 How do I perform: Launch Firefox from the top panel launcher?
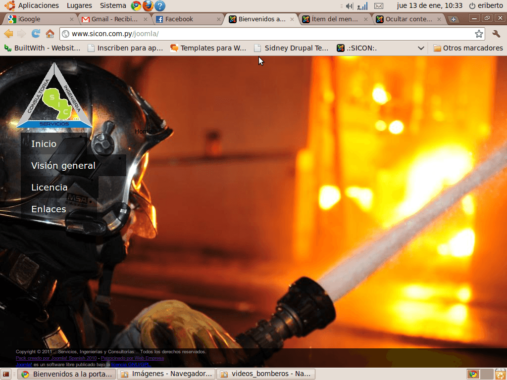(148, 5)
